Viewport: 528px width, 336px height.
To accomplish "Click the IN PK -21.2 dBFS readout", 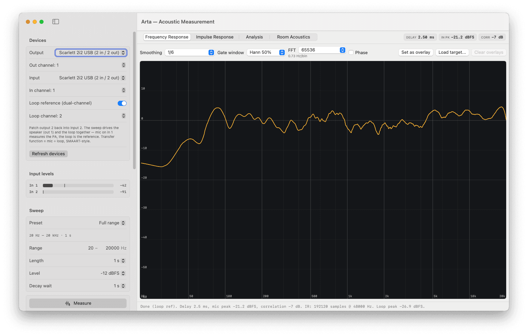I will (458, 37).
